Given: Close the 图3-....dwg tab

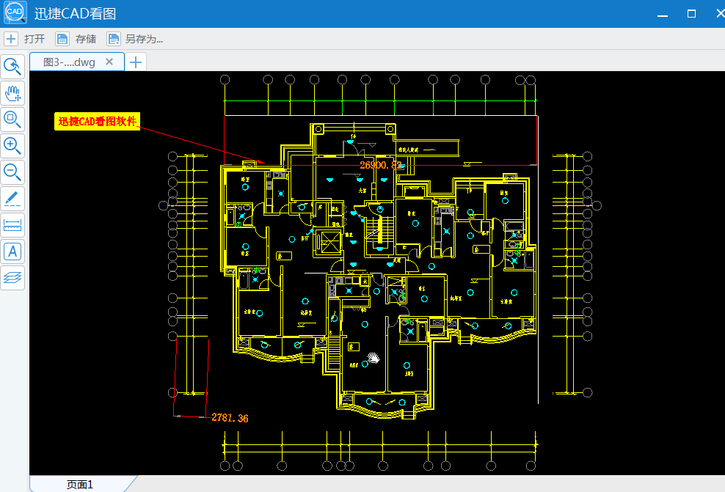Looking at the screenshot, I should coord(109,62).
